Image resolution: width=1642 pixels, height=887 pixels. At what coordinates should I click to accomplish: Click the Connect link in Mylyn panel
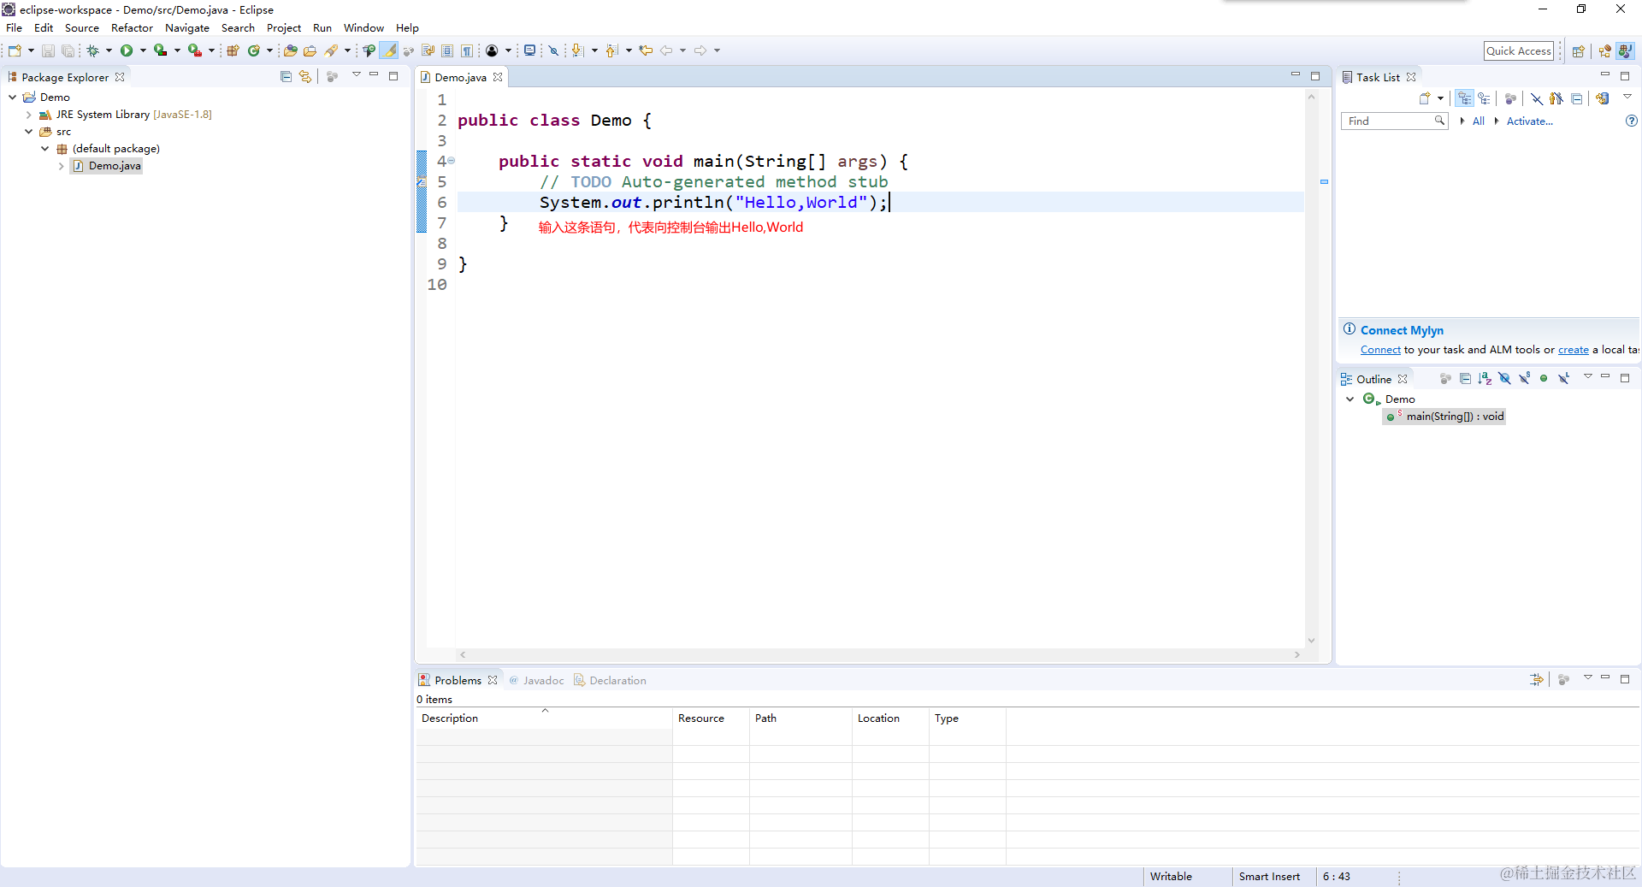(x=1380, y=349)
